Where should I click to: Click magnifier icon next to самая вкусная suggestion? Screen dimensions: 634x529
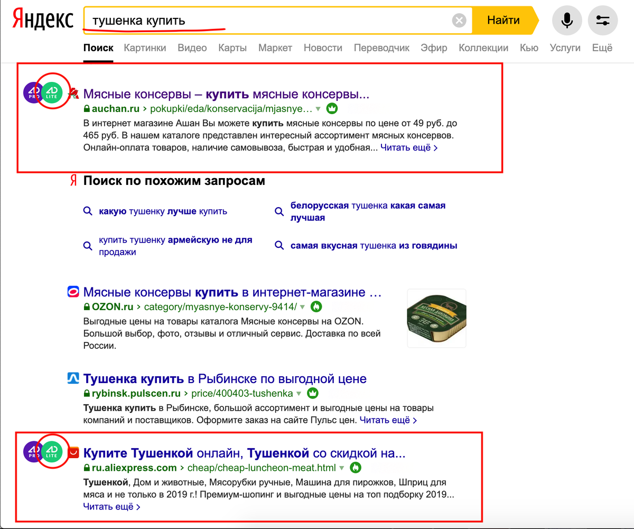(279, 246)
